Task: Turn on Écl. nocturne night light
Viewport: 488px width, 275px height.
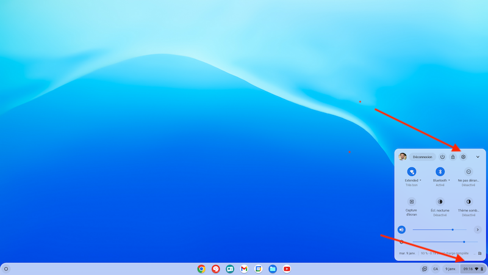Action: tap(440, 202)
